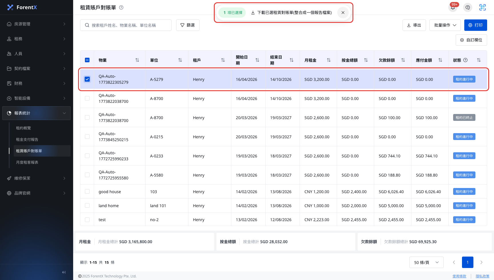
Task: Open the 50 條/頁 page size dropdown
Action: 426,262
